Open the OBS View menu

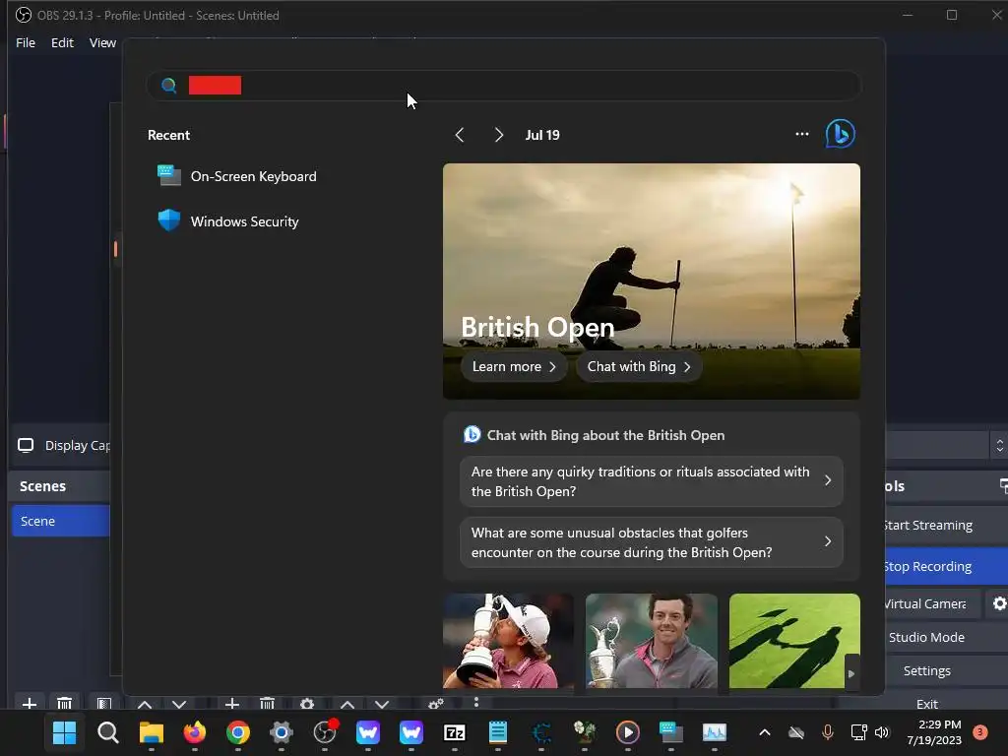click(102, 42)
